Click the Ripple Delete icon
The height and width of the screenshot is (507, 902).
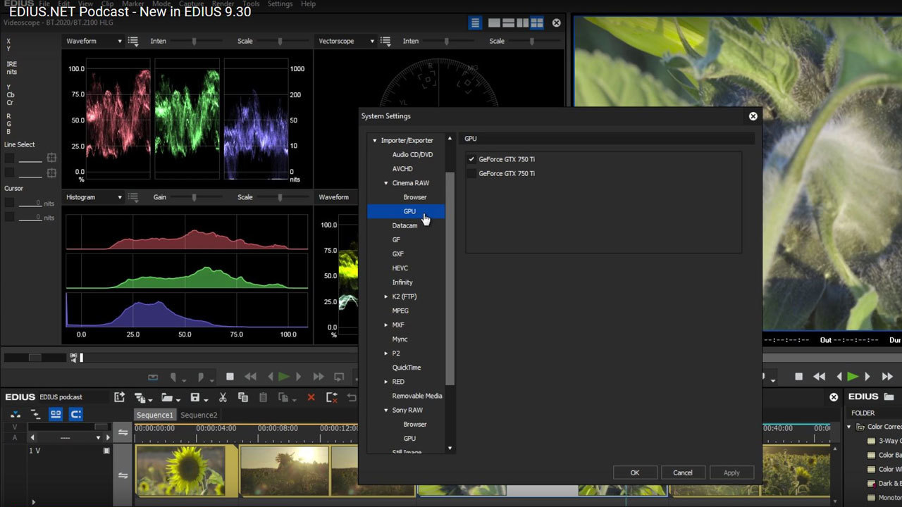click(332, 397)
